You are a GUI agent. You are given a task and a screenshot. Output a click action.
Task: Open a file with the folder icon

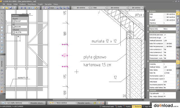click(7, 8)
